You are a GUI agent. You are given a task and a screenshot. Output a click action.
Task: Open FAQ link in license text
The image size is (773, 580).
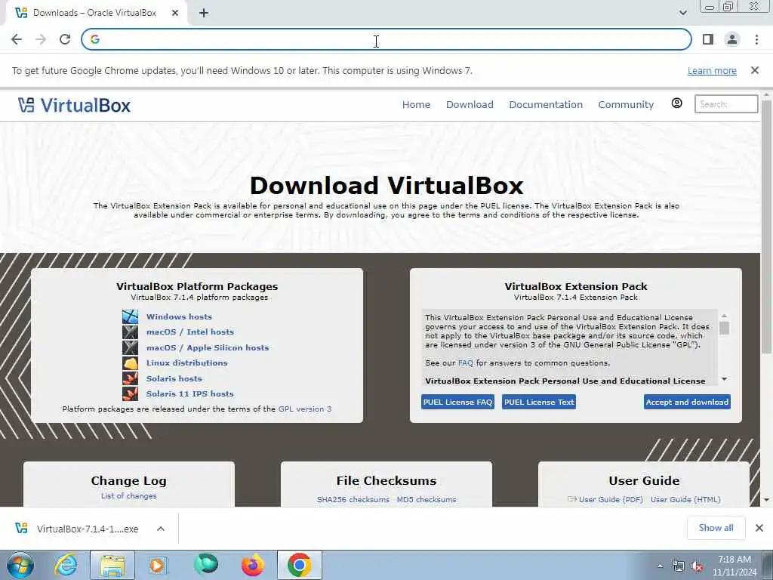click(x=465, y=363)
